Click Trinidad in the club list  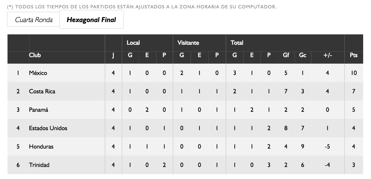[39, 165]
